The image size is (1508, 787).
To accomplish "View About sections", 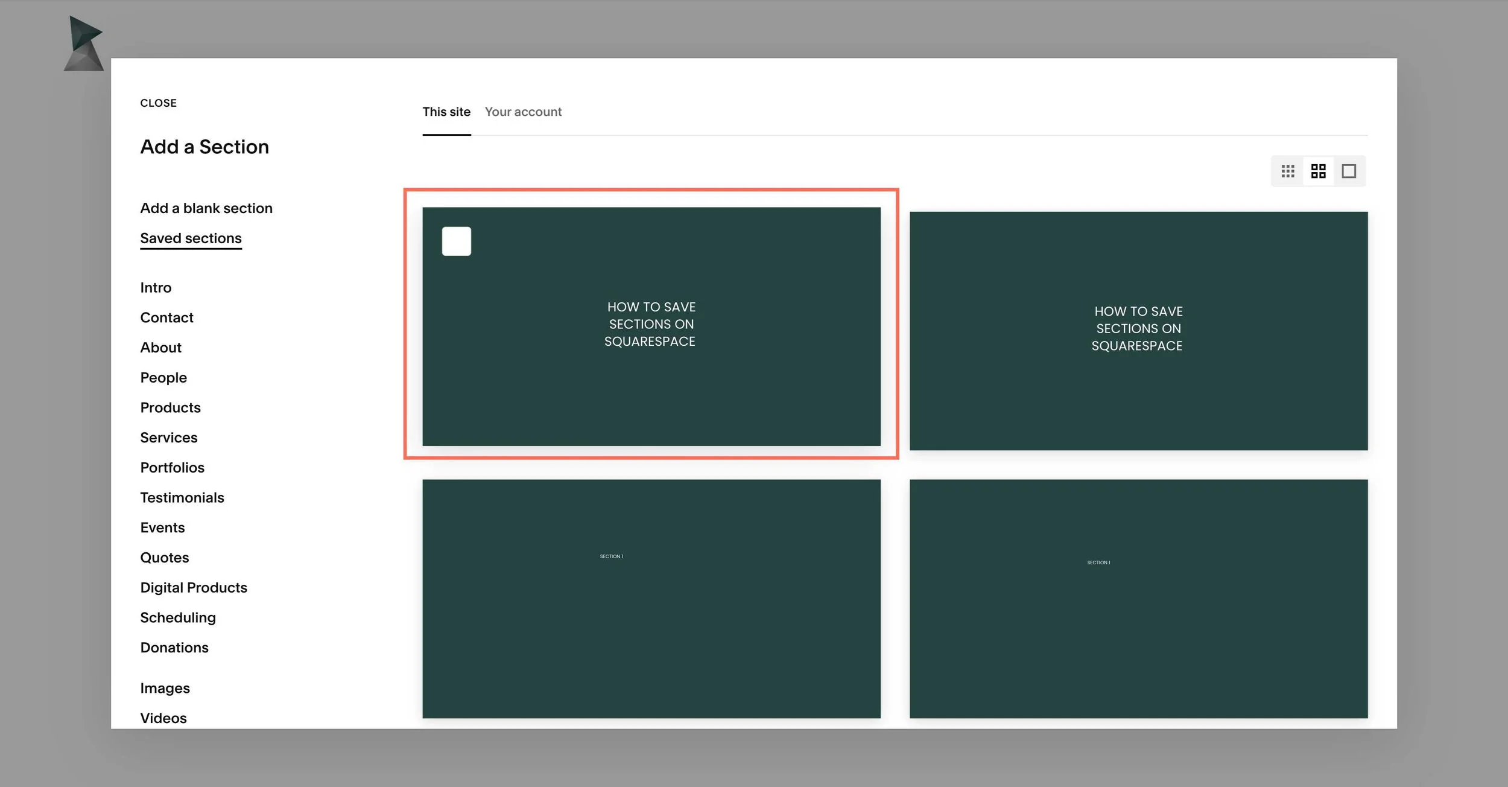I will pyautogui.click(x=160, y=347).
